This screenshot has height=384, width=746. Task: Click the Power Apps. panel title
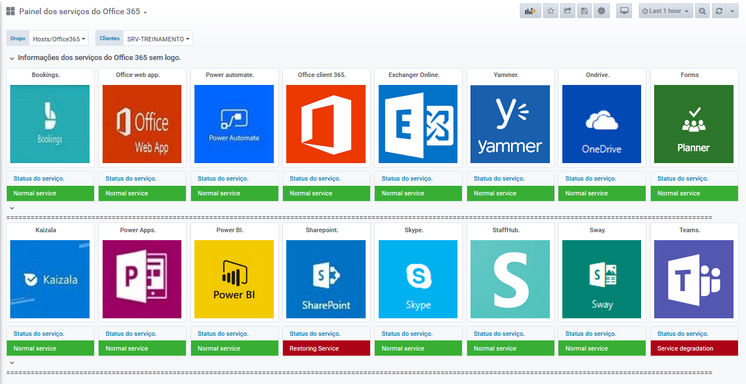tap(138, 230)
